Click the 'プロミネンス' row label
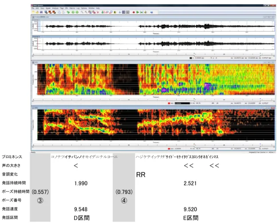This screenshot has height=223, width=277. [12, 157]
